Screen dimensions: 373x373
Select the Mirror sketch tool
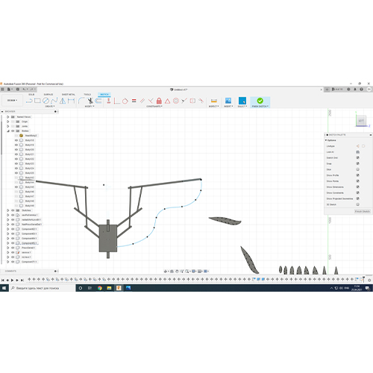[x=63, y=101]
